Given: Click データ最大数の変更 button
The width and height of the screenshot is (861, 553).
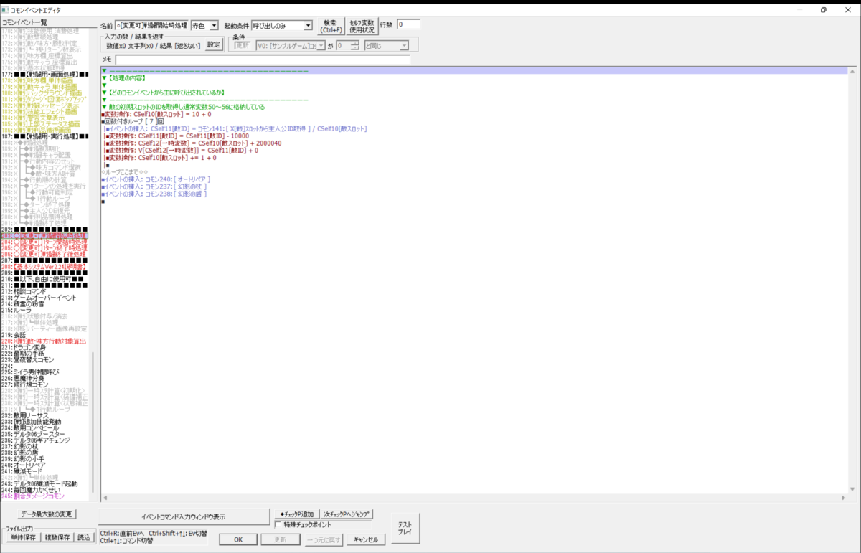Looking at the screenshot, I should click(48, 514).
